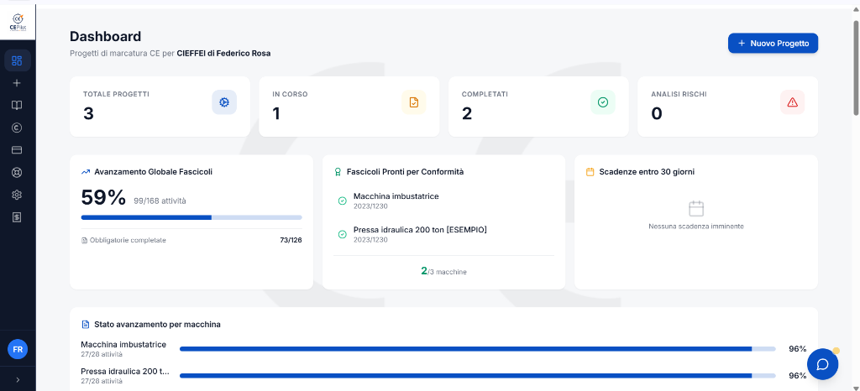Open the dollar receipt icon in sidebar
Viewport: 860px width, 391px height.
[x=17, y=217]
